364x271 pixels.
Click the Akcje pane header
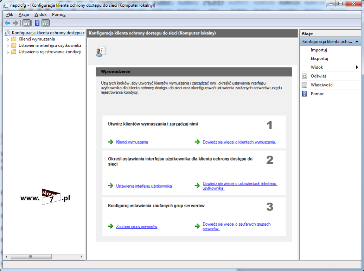pos(330,33)
